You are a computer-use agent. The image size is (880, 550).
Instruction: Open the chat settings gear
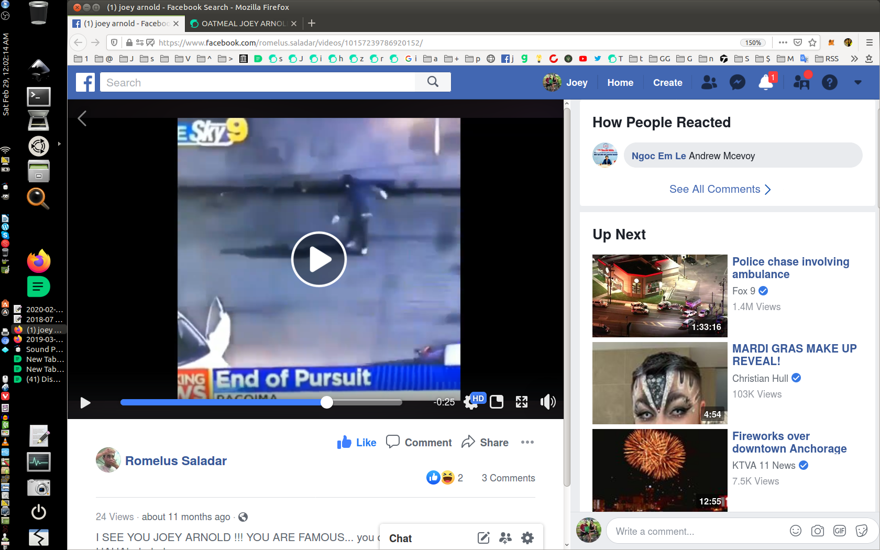tap(526, 537)
